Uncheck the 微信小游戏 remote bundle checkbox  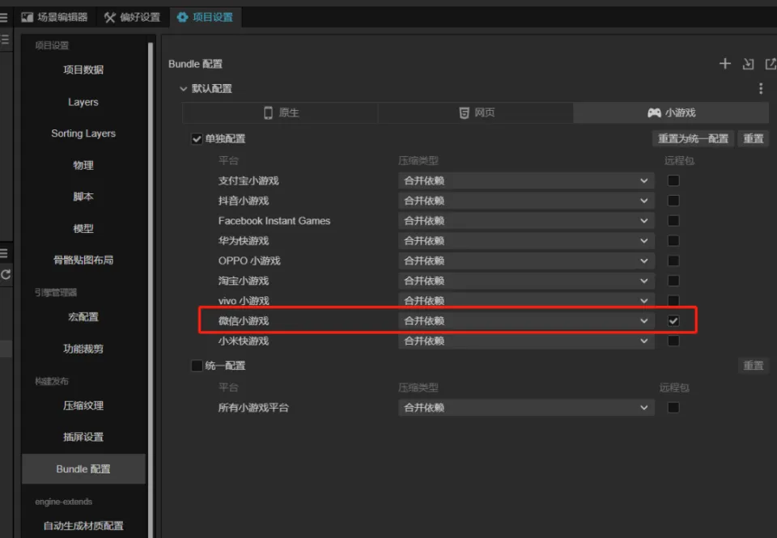pyautogui.click(x=673, y=321)
